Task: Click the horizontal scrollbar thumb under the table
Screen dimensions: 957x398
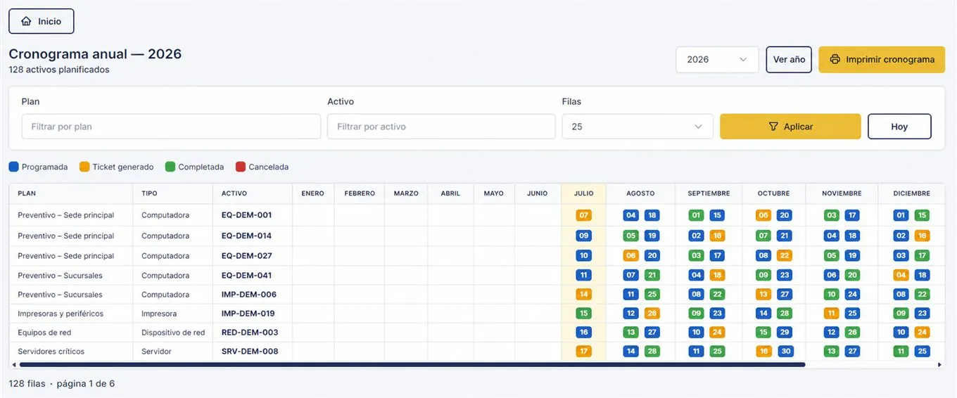Action: pyautogui.click(x=412, y=365)
